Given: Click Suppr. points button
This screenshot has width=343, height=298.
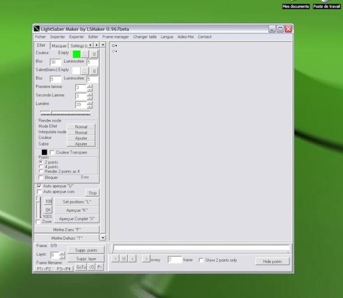Looking at the screenshot, I should coord(86,250).
